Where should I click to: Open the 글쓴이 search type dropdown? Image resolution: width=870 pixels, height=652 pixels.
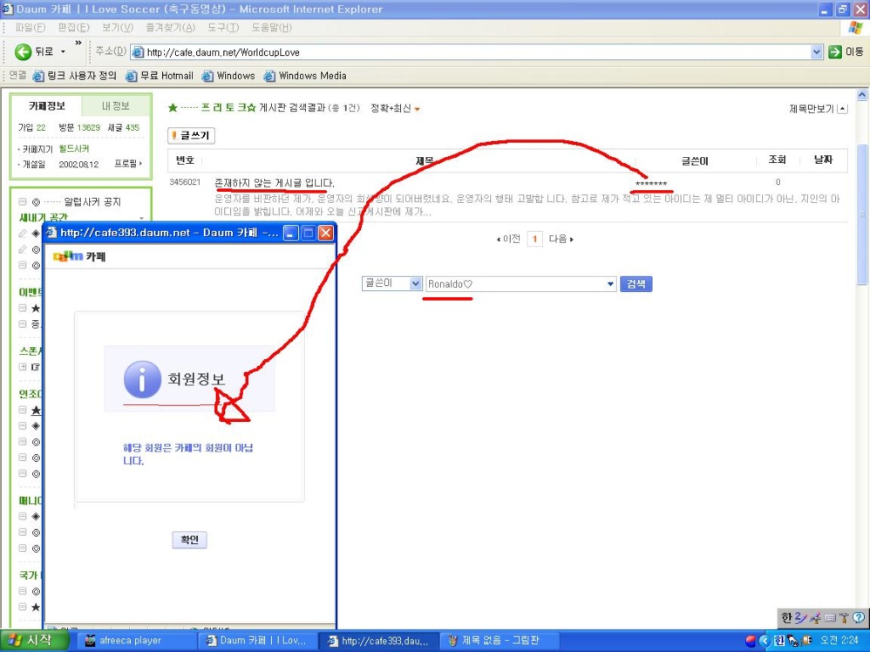coord(393,284)
